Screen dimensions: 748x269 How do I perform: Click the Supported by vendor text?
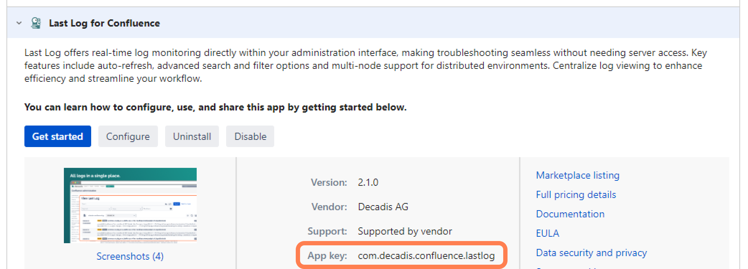point(405,231)
